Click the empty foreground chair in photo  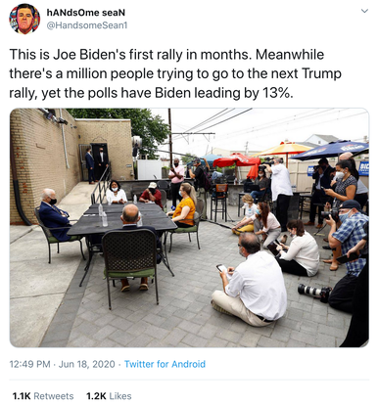coord(130,264)
